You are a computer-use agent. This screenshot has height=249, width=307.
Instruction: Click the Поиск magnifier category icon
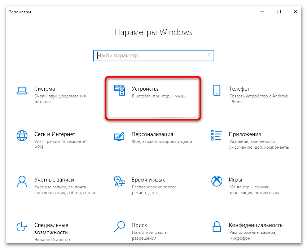pyautogui.click(x=119, y=227)
